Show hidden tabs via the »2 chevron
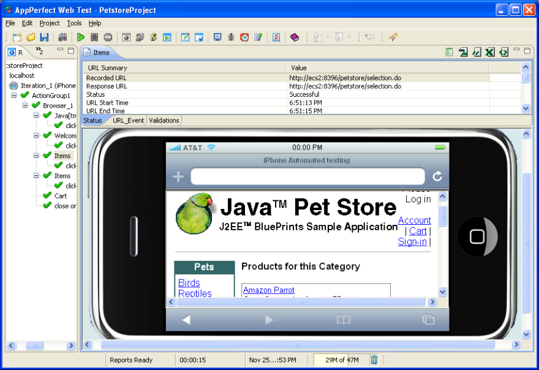Image resolution: width=539 pixels, height=370 pixels. coord(39,51)
